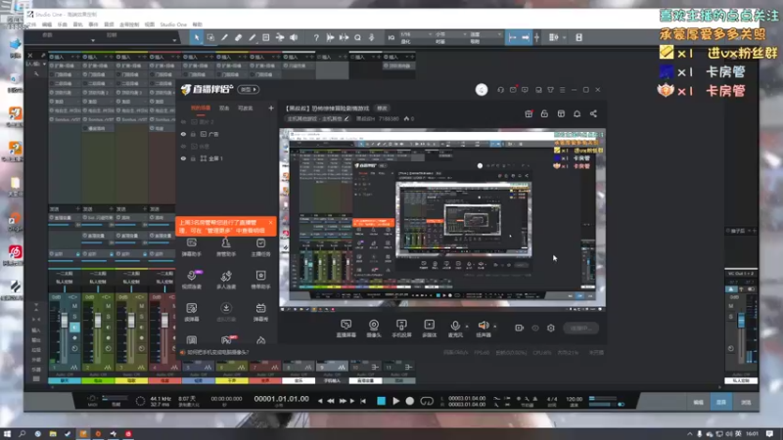Open the Studio One menu in menu bar
The width and height of the screenshot is (783, 440).
pos(173,24)
